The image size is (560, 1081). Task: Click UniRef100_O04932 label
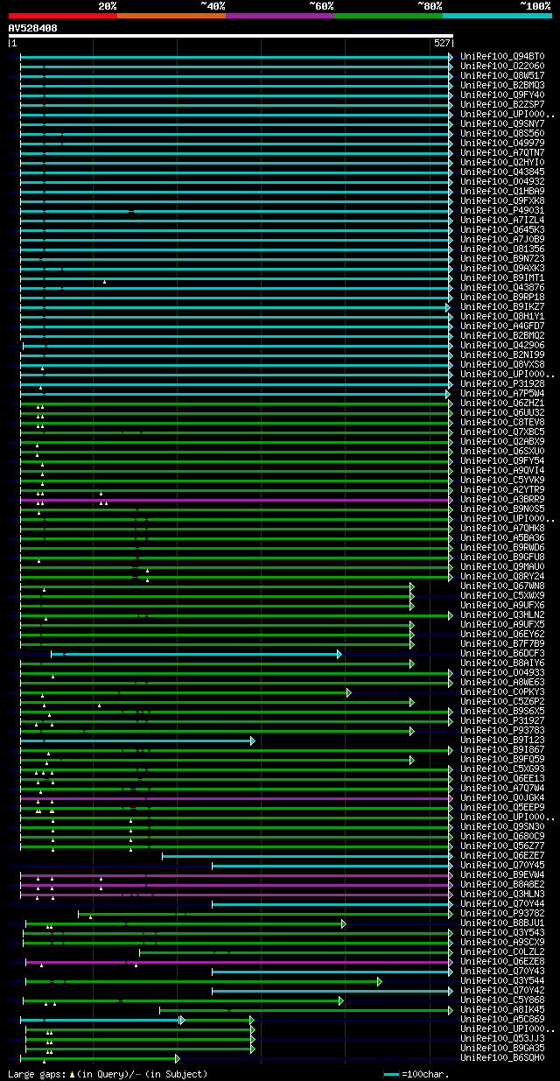click(x=503, y=181)
